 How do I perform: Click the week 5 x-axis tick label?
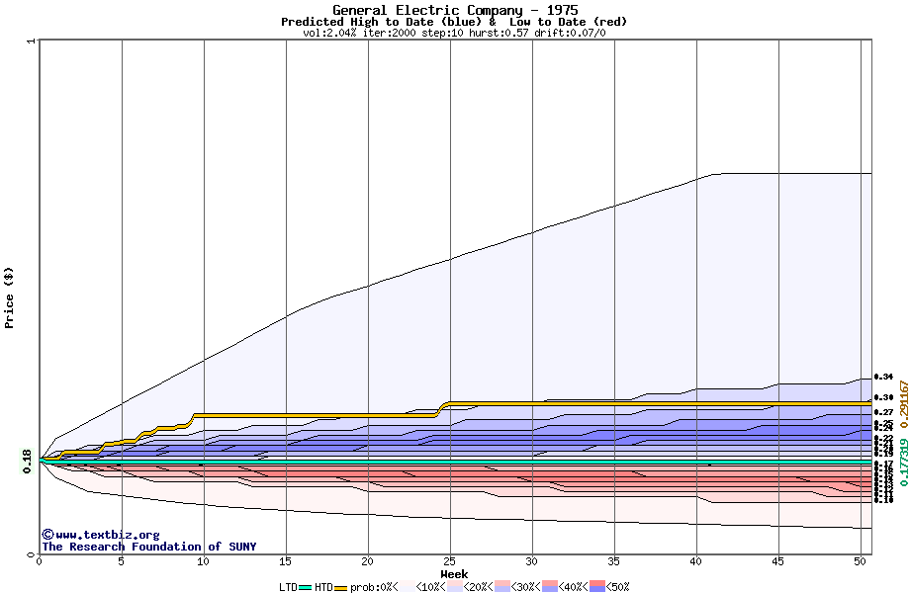pos(122,561)
